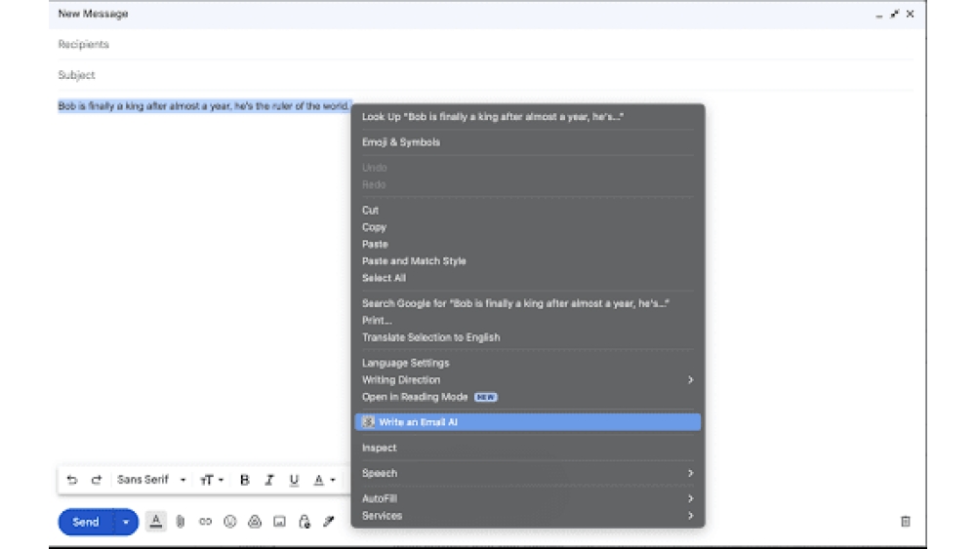Attach files with paperclip icon

point(181,522)
